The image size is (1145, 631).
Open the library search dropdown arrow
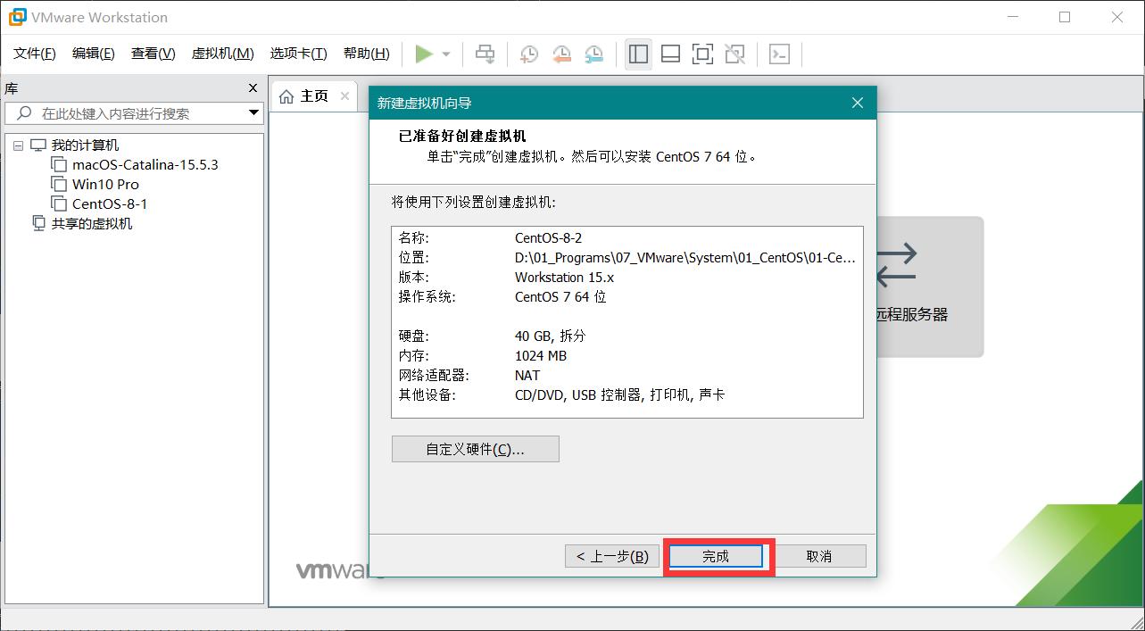click(253, 113)
